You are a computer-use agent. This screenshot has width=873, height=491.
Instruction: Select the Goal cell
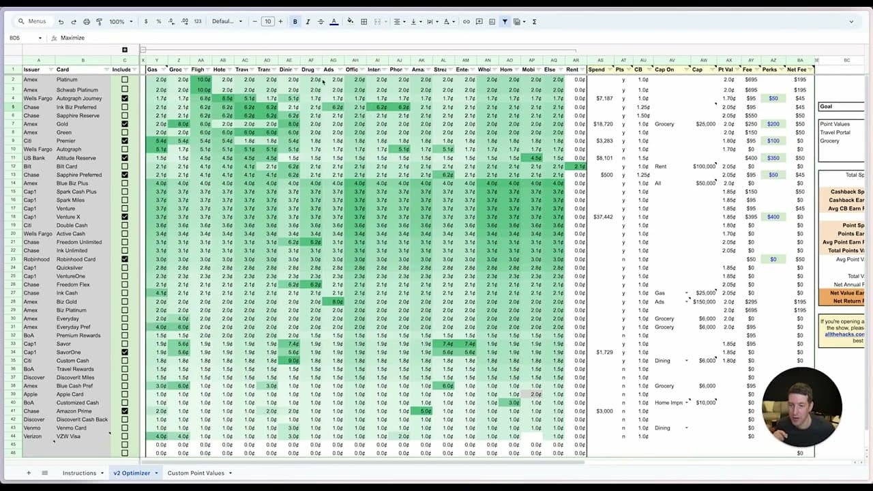(x=841, y=106)
